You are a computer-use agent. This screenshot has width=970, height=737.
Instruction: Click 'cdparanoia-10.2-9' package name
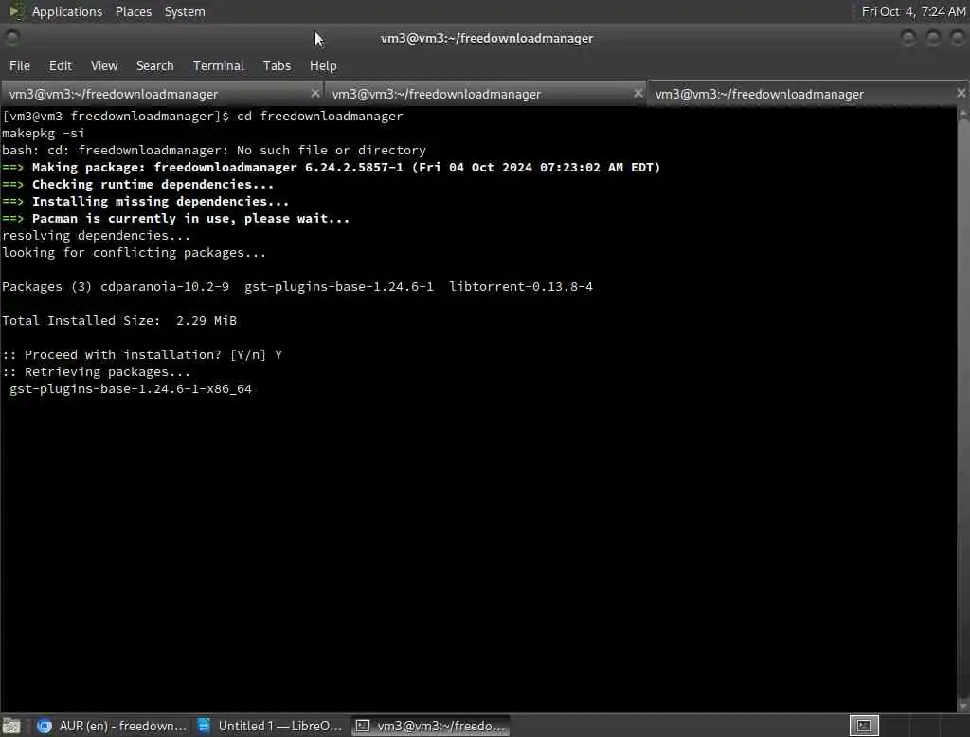click(x=165, y=286)
